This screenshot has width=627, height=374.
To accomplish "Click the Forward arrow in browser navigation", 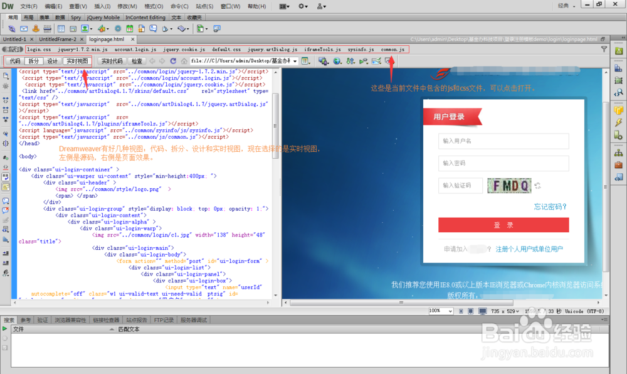I will click(162, 61).
